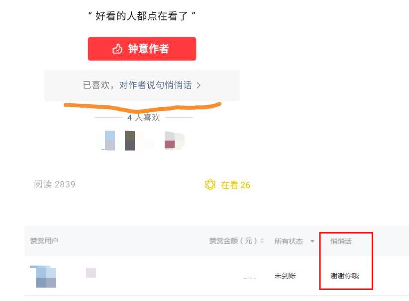Screen dimensions: 409x301
Task: Click the 悄悄话 column header
Action: pos(341,241)
